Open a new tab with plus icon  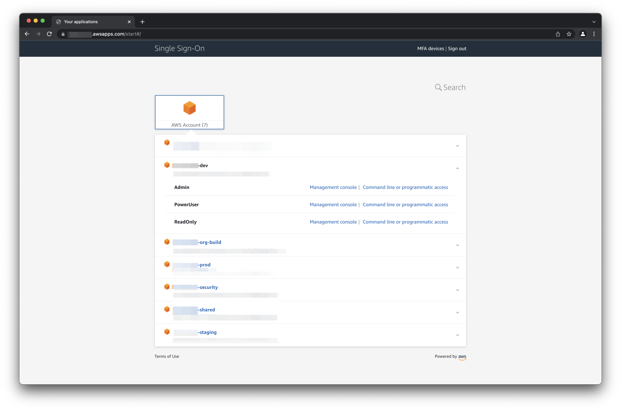(x=142, y=22)
